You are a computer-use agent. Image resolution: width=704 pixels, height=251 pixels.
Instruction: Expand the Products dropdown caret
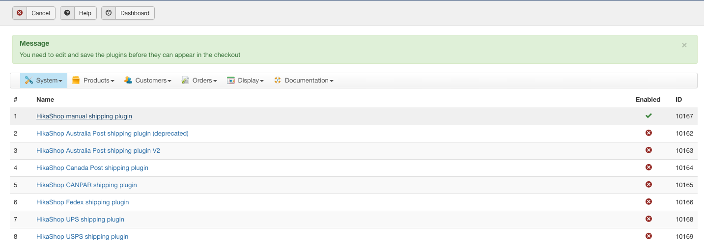[x=113, y=81]
